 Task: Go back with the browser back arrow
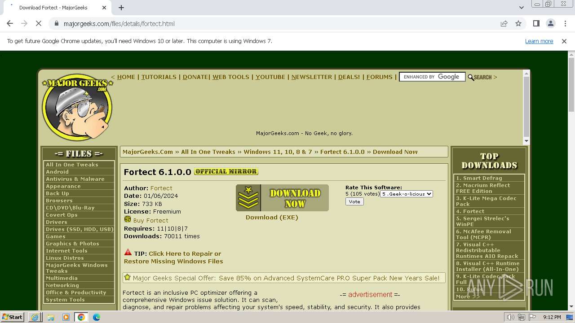click(10, 24)
